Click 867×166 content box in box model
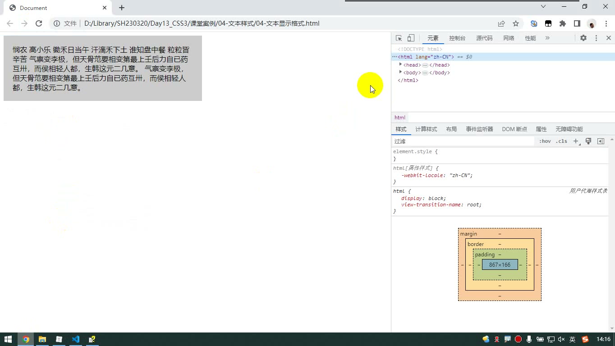615x346 pixels. (x=500, y=264)
